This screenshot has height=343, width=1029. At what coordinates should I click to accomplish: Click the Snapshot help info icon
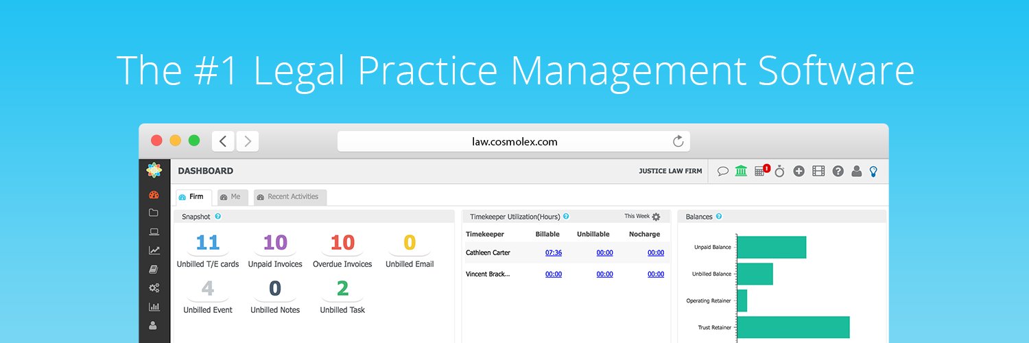coord(217,216)
